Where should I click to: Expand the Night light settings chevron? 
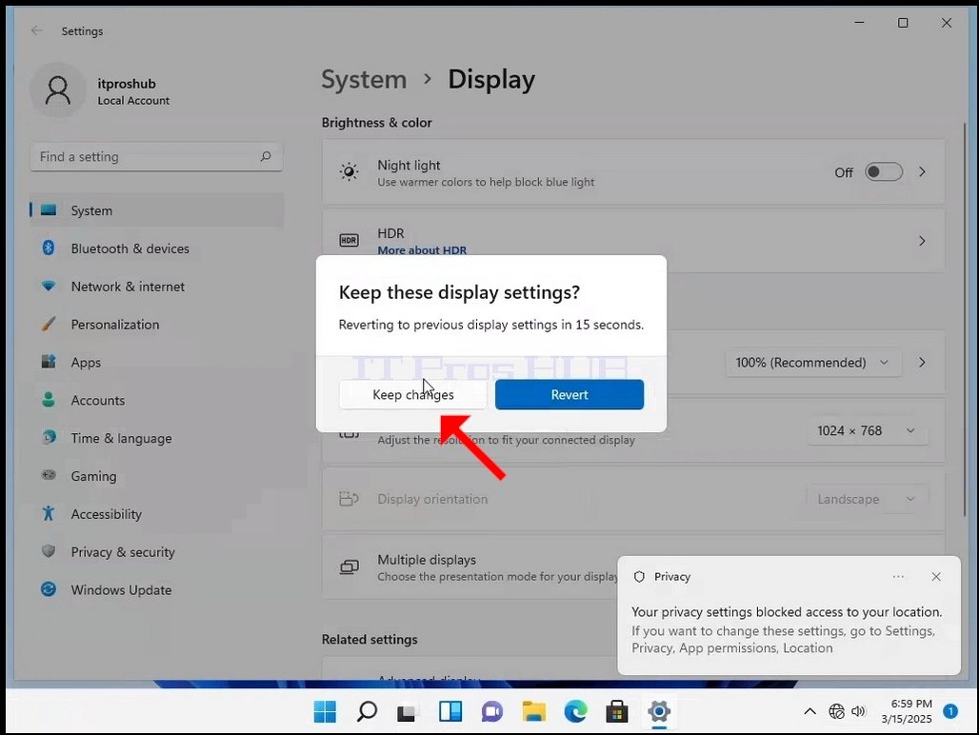[x=922, y=171]
